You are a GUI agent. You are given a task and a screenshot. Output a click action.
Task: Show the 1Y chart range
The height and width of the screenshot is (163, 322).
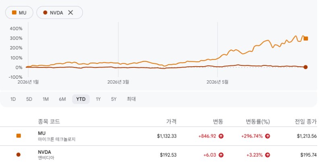[98, 99]
